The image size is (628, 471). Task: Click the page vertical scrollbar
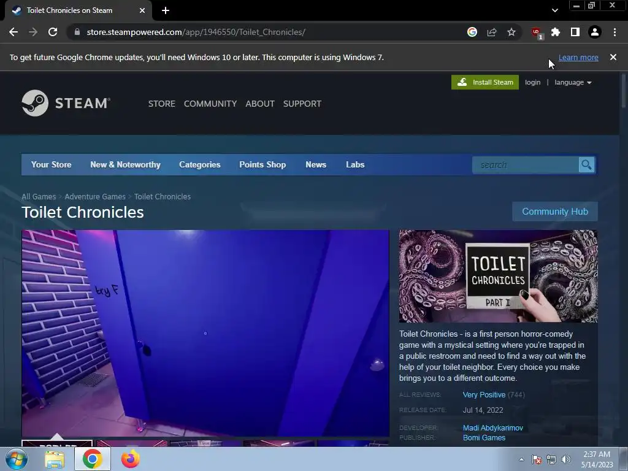(x=624, y=90)
